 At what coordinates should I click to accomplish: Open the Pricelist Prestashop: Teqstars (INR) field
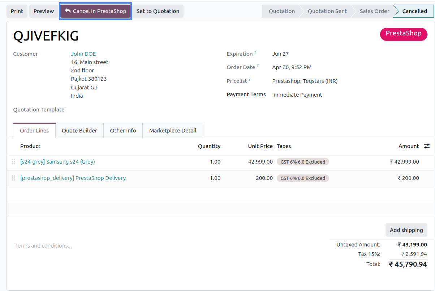point(305,81)
